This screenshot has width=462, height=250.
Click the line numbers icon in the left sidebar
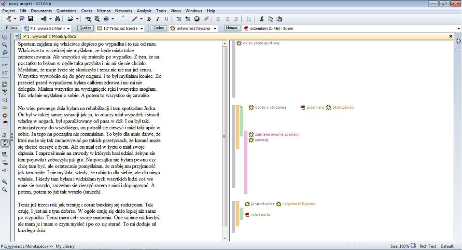5,135
